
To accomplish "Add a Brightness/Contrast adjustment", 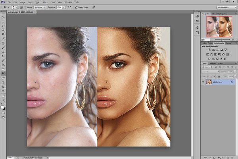I will click(209, 50).
